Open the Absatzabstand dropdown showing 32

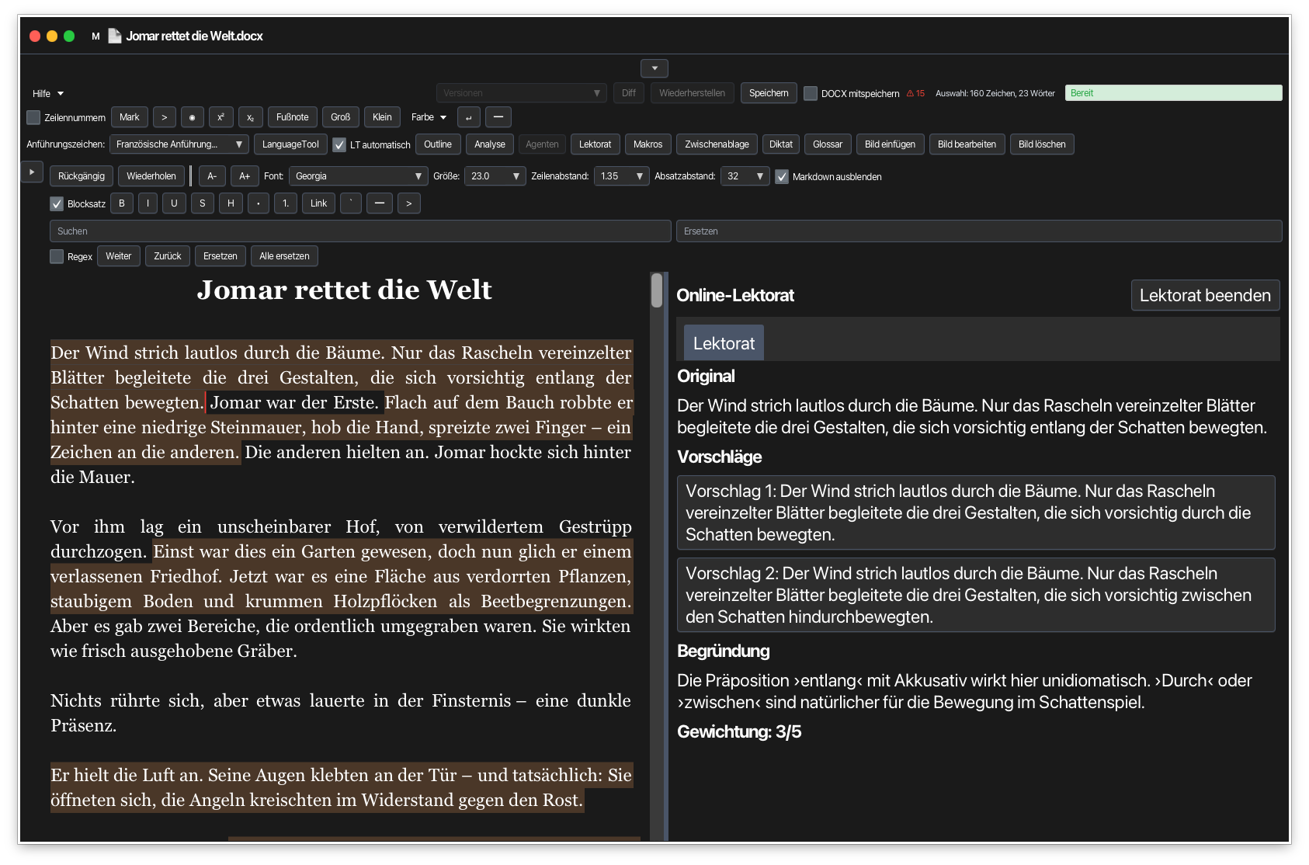745,176
